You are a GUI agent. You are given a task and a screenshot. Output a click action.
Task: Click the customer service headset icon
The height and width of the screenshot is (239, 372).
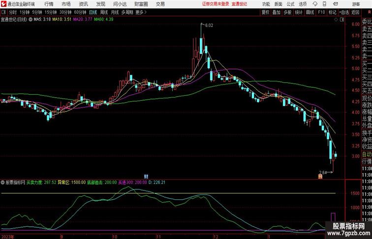tap(315, 4)
